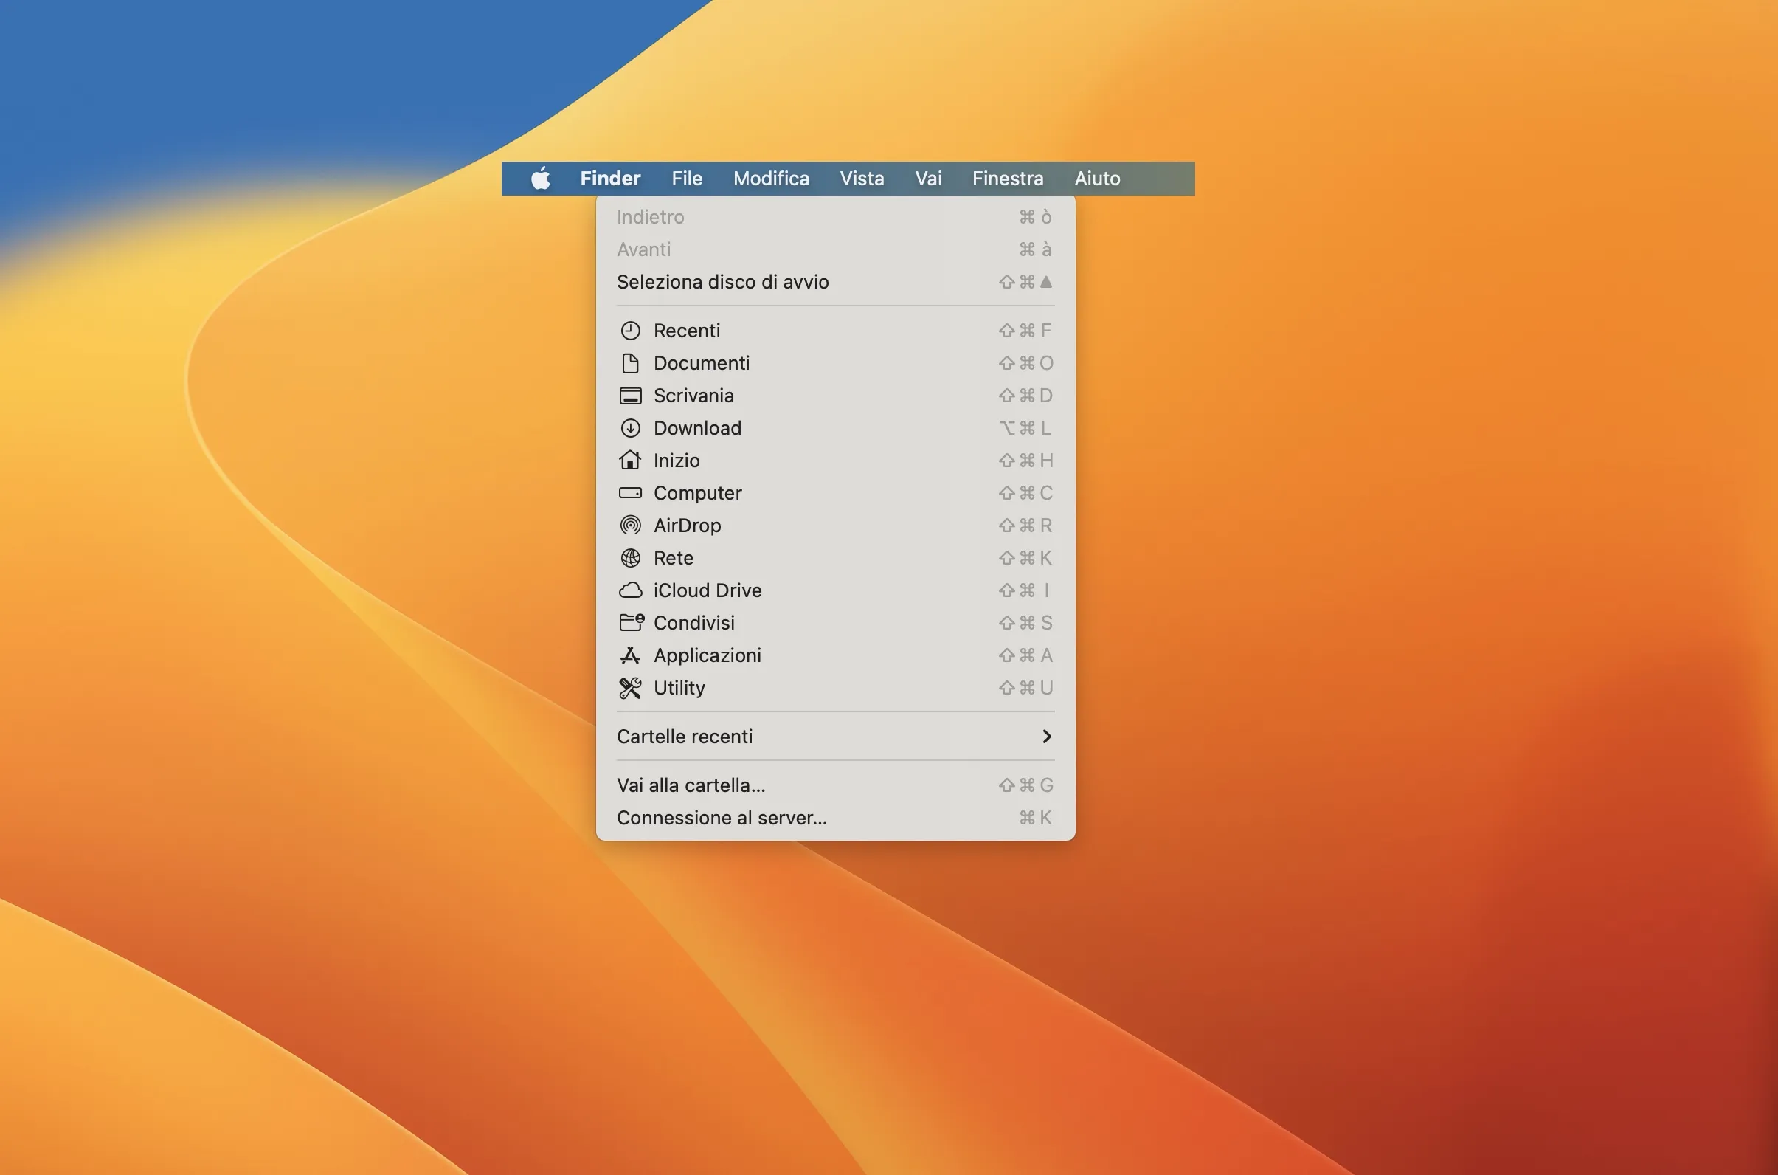Open the Modifica menu in menu bar
This screenshot has width=1778, height=1175.
[x=771, y=179]
